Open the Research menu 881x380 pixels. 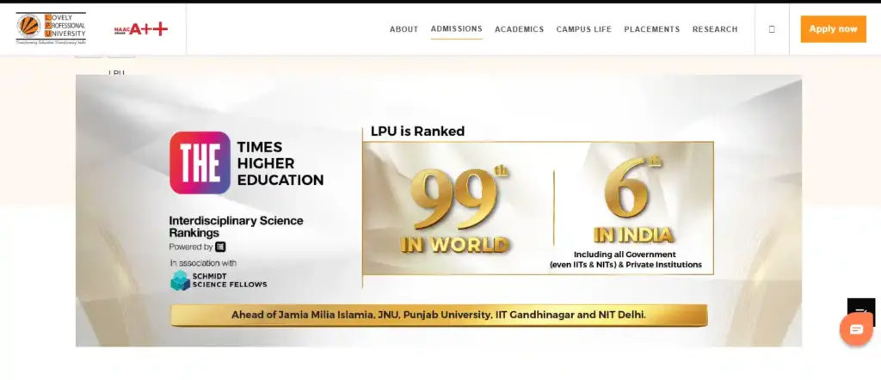pos(714,29)
